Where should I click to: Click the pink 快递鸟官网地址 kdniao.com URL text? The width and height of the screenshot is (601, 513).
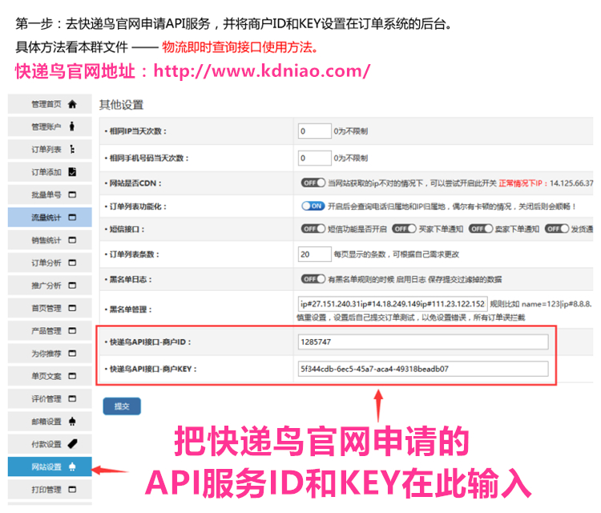point(193,71)
